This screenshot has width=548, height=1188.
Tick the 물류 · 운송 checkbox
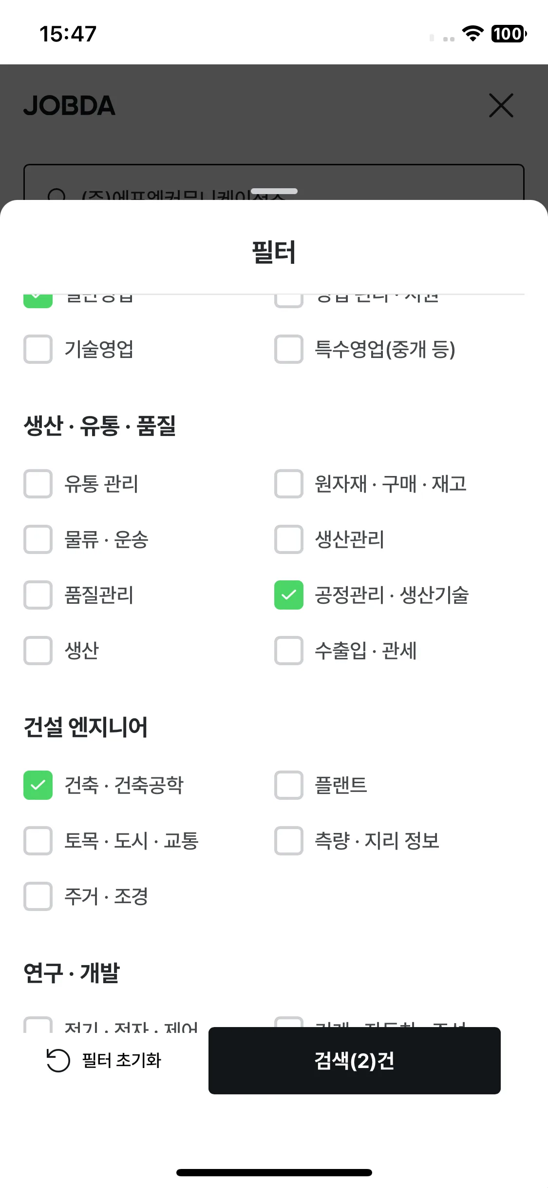point(38,539)
